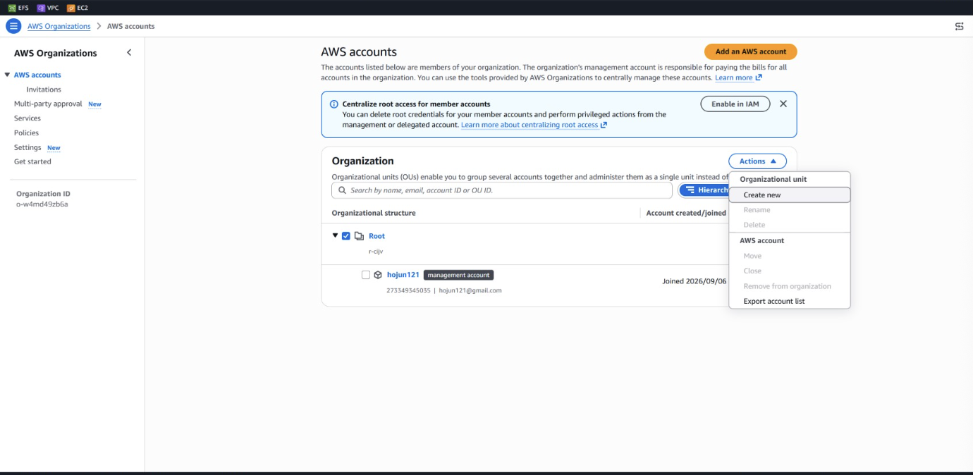Open Learn more about centralizing root access
973x475 pixels.
point(534,125)
